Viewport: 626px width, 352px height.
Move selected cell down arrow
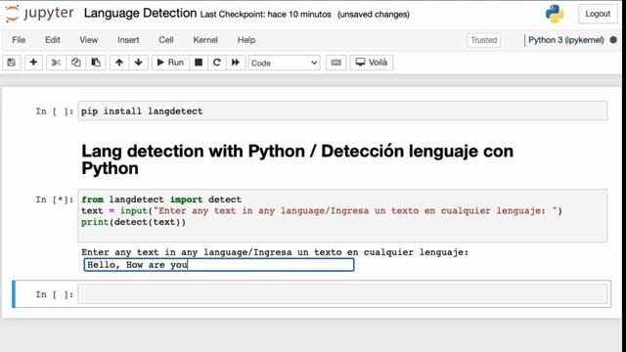point(139,63)
